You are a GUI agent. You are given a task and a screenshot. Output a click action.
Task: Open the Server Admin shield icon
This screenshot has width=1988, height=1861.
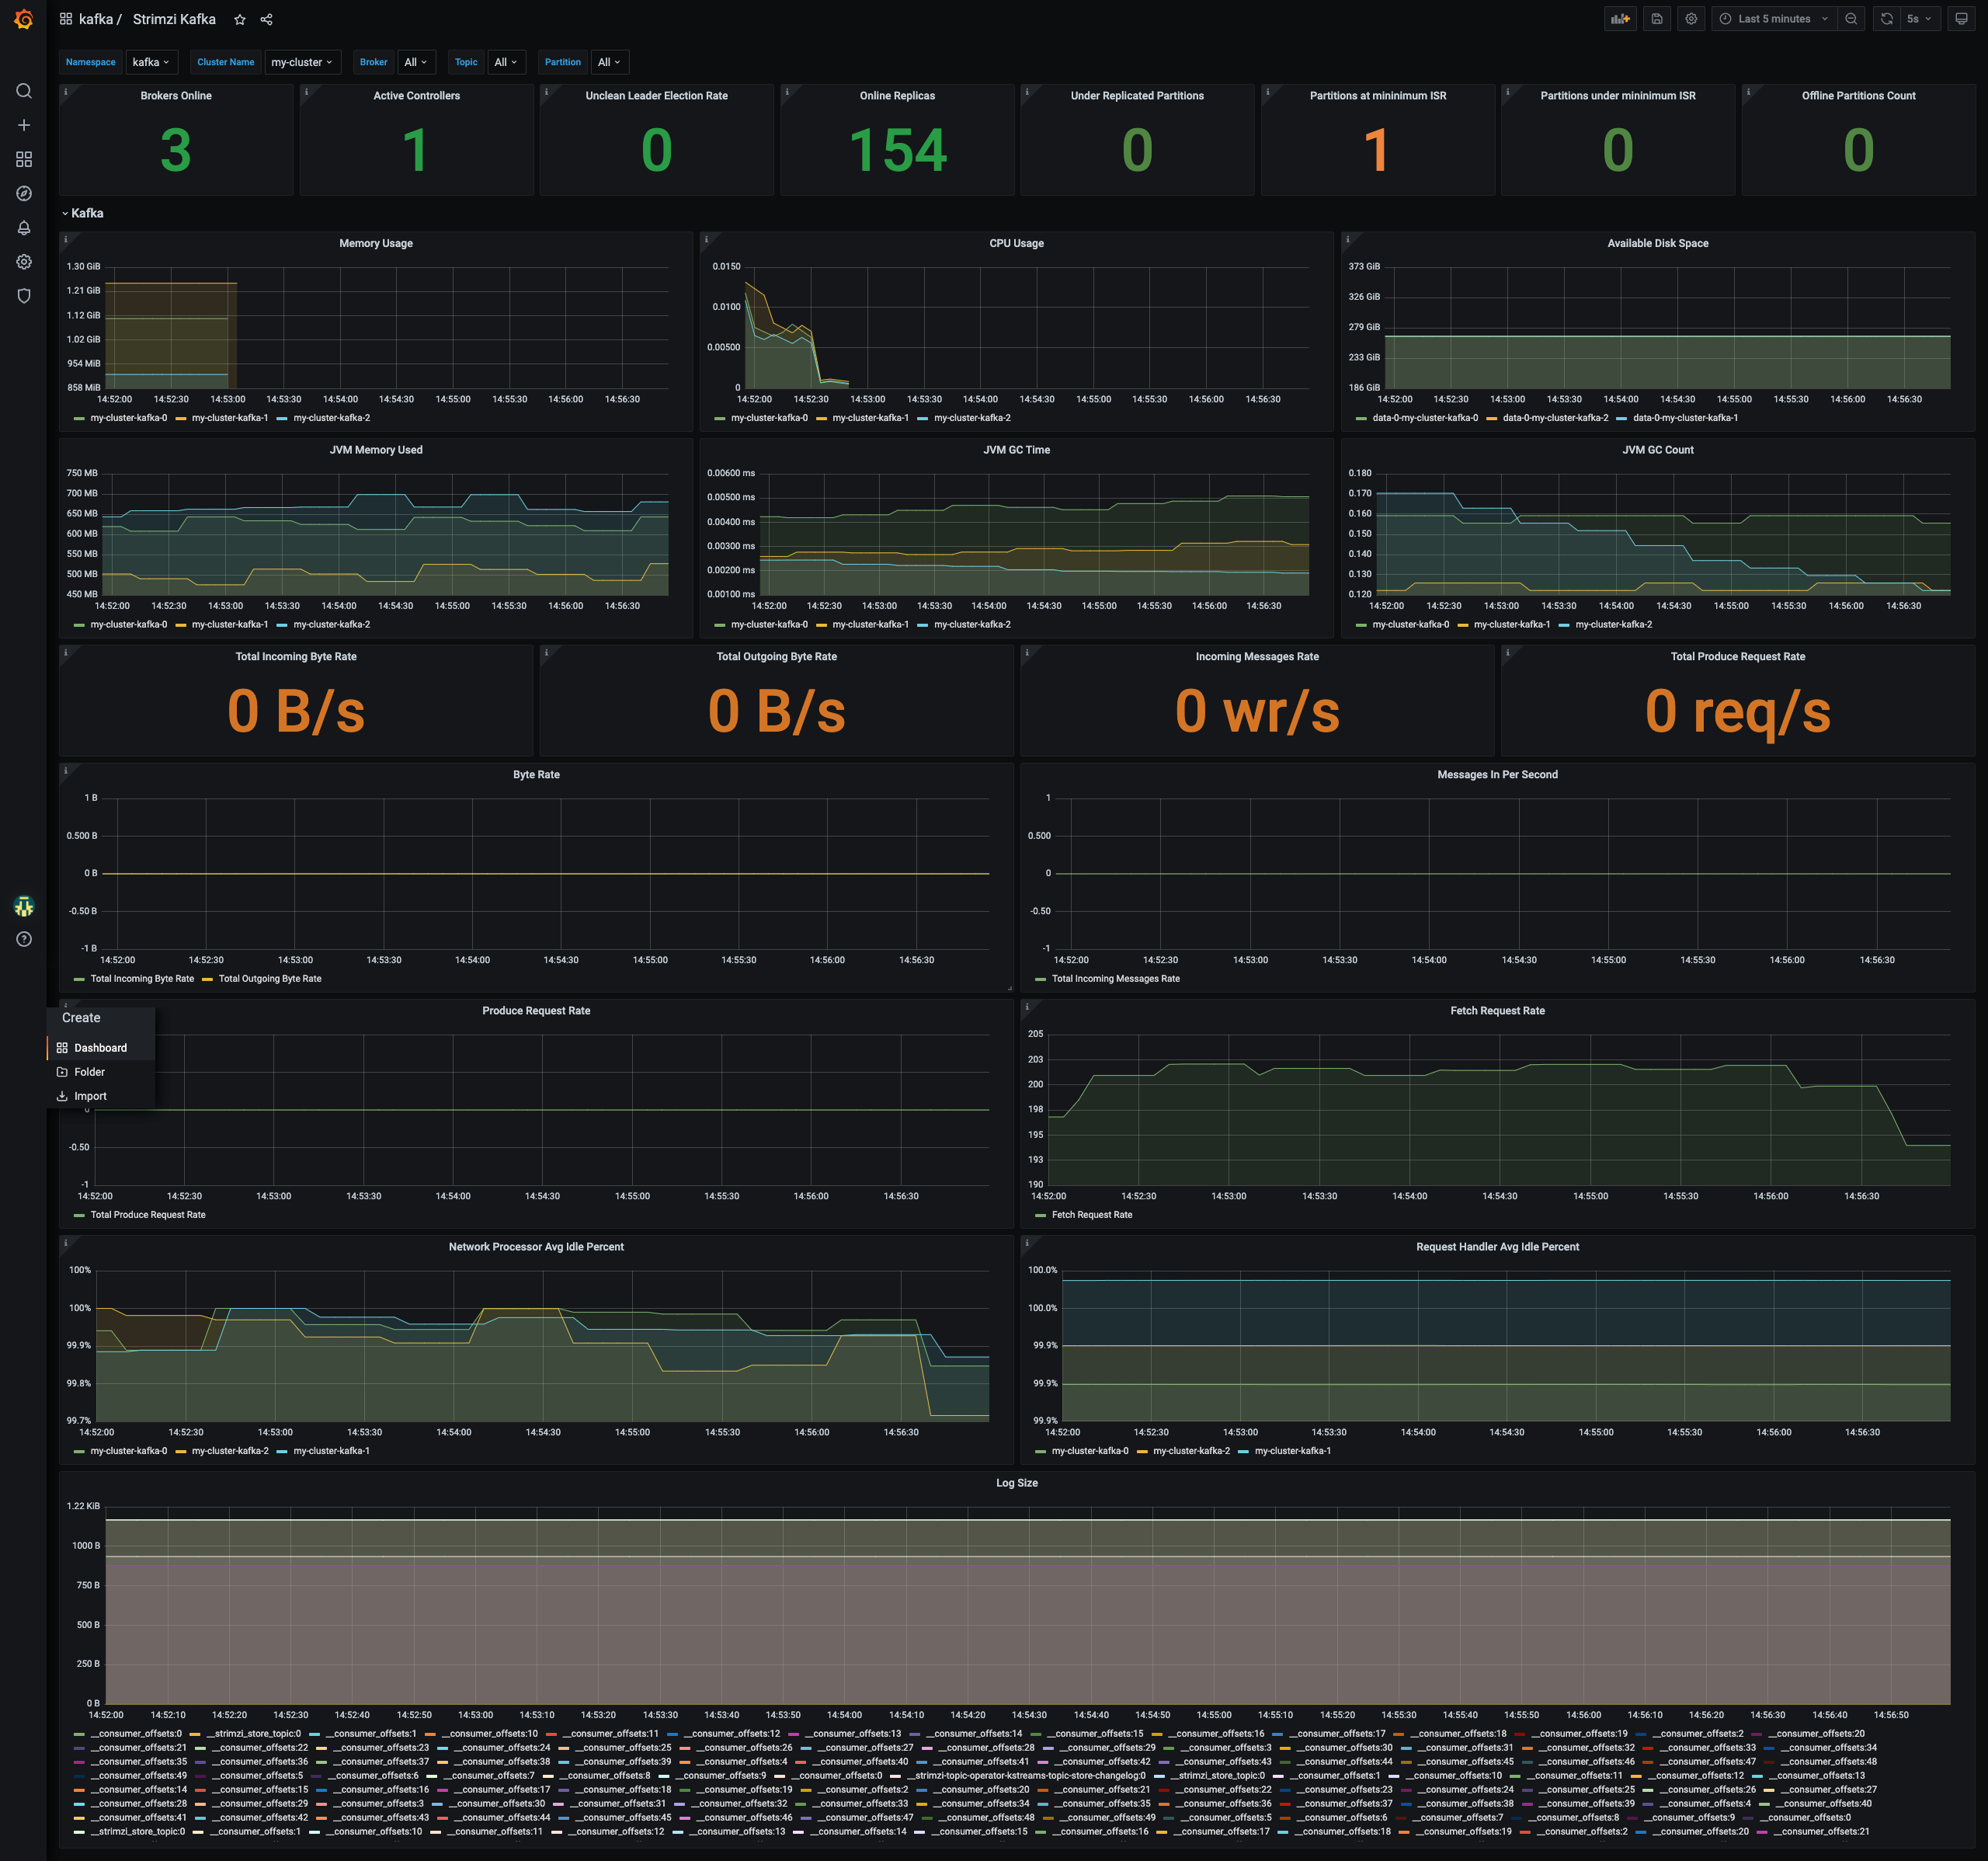(24, 295)
